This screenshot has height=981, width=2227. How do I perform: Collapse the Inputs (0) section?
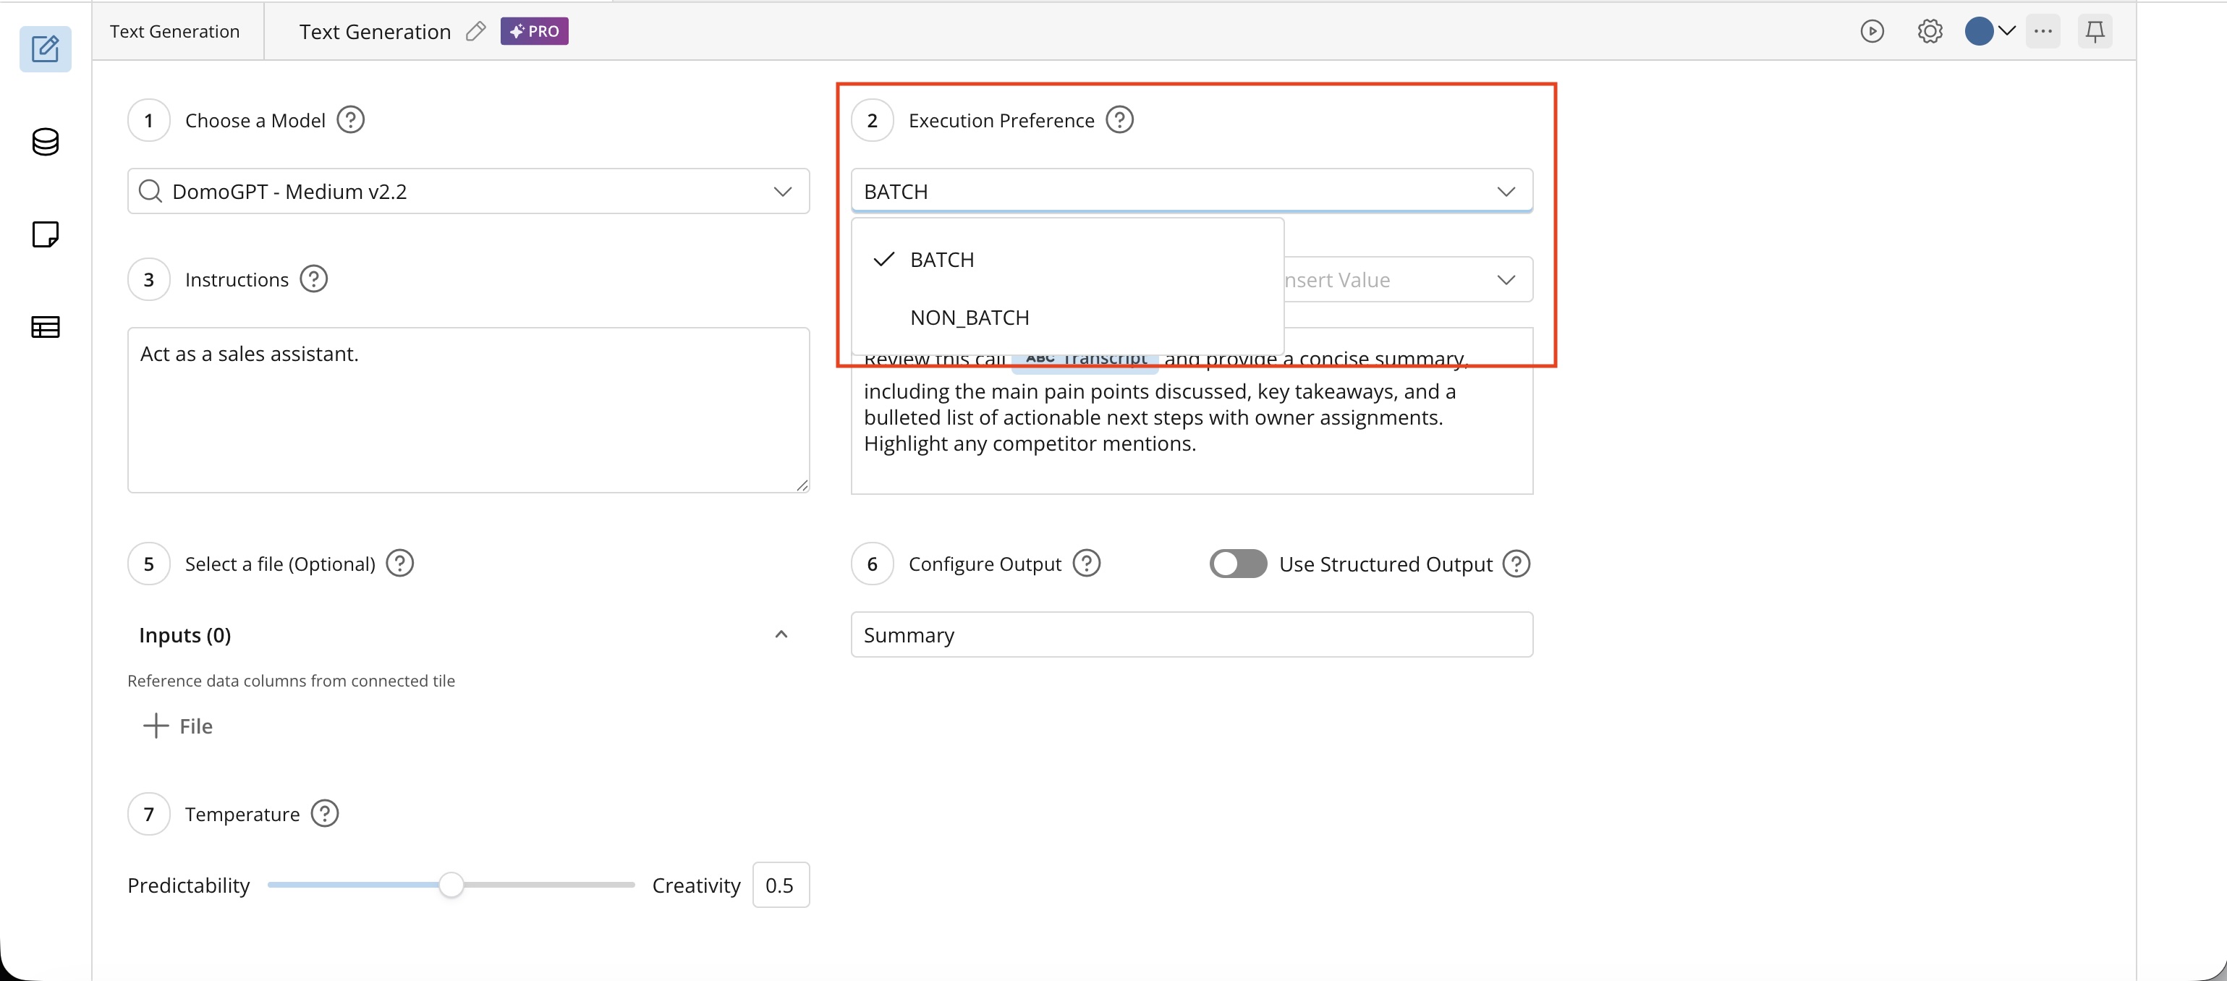click(x=781, y=634)
